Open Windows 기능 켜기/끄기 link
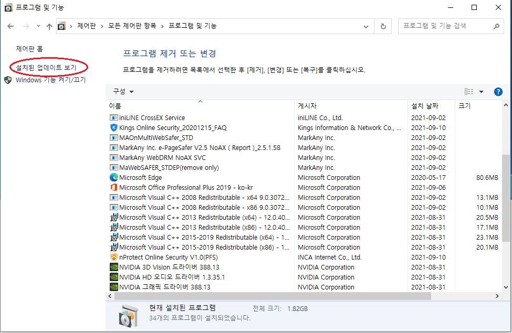Image resolution: width=512 pixels, height=333 pixels. 50,80
